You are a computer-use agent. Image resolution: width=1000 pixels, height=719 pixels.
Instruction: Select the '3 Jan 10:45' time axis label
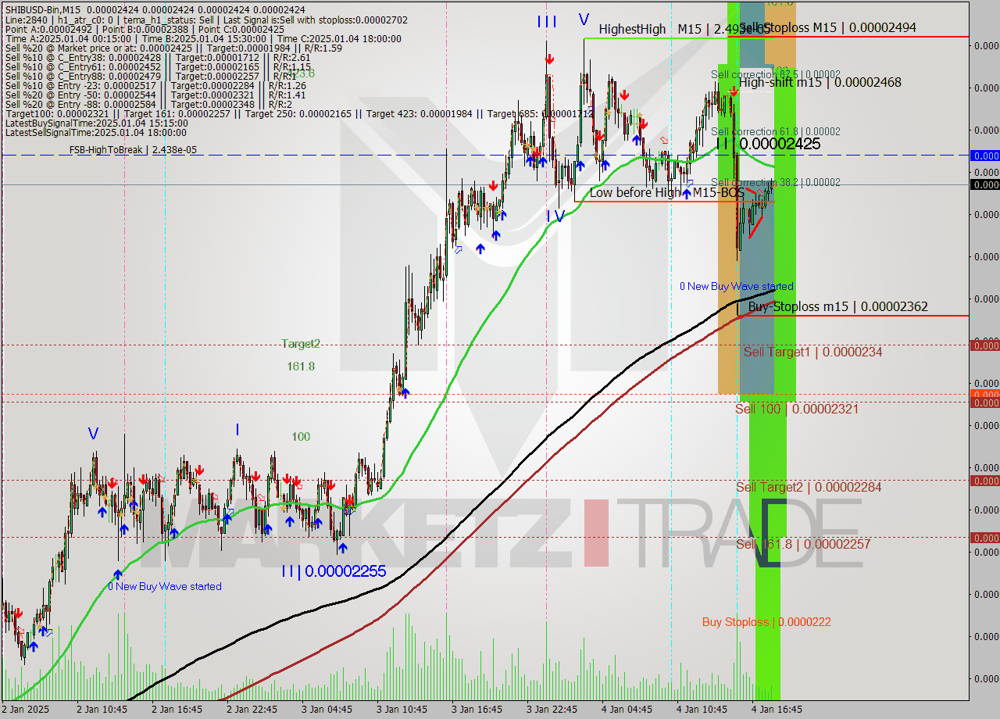[402, 710]
